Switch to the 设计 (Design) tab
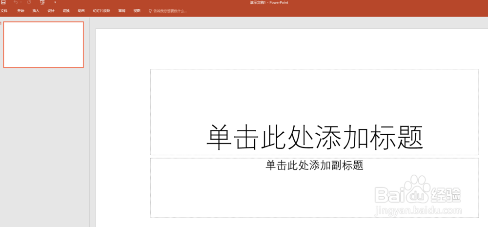 point(51,11)
